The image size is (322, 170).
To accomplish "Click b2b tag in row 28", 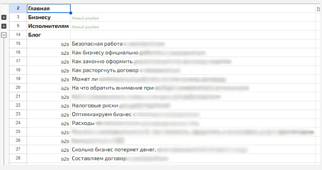I will 65,159.
